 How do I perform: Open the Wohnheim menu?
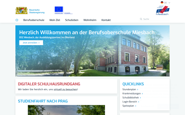(90, 20)
